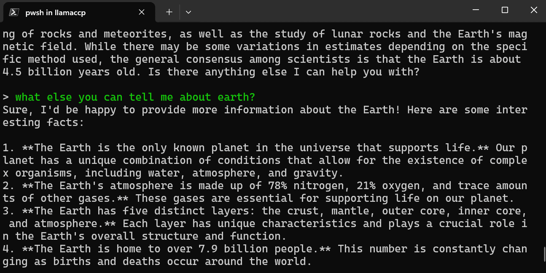Click the line 'ng of rocks and meteorites'

click(x=265, y=34)
